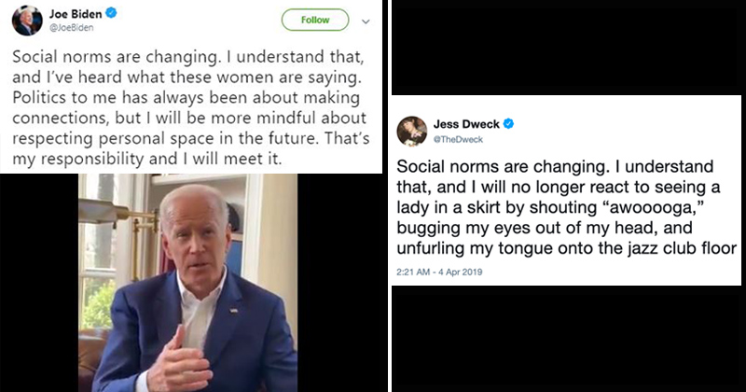Play the video embedded below the first tweet
Viewport: 746px width, 392px height.
click(x=188, y=283)
